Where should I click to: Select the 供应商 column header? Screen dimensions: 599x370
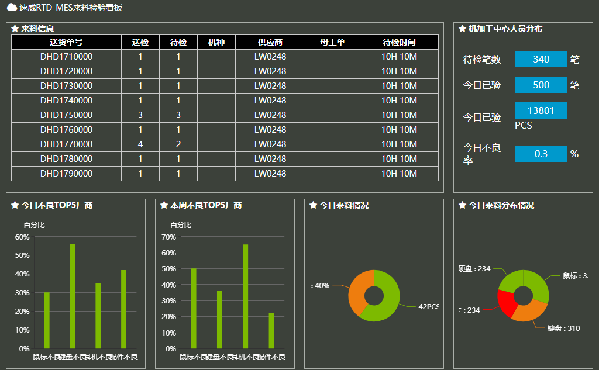coord(270,42)
